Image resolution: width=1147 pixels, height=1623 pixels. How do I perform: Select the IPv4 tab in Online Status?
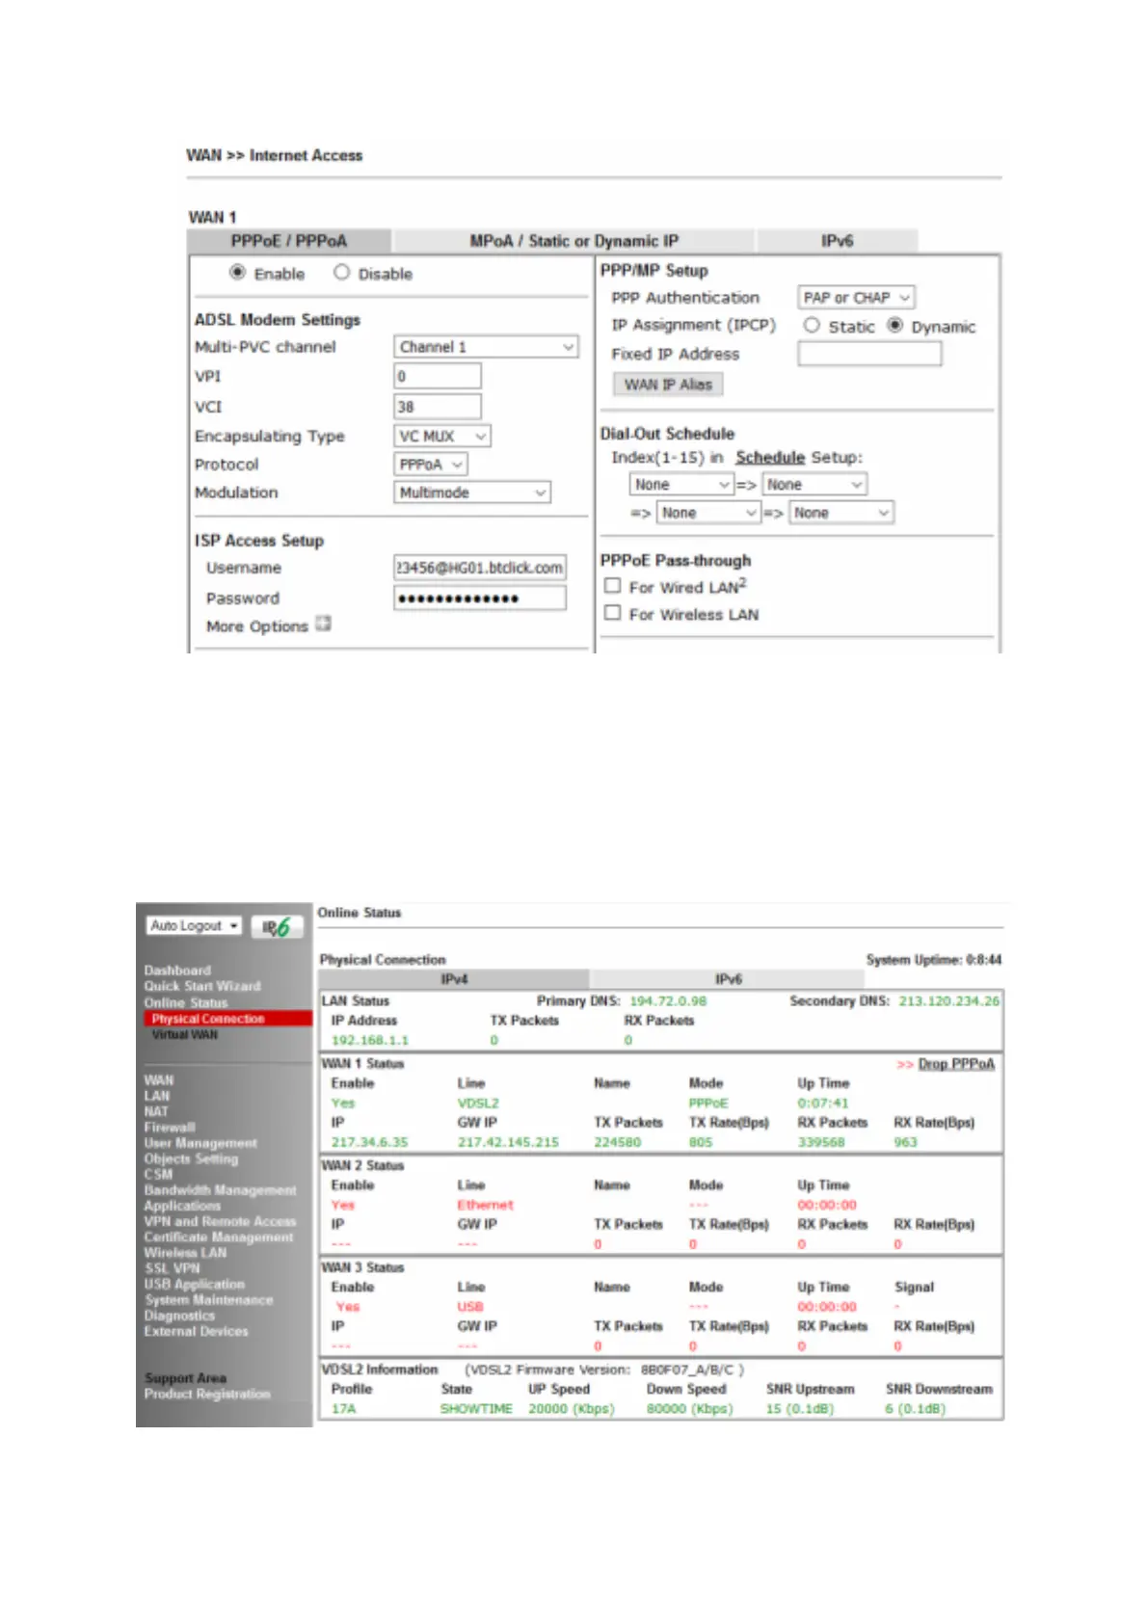point(454,979)
